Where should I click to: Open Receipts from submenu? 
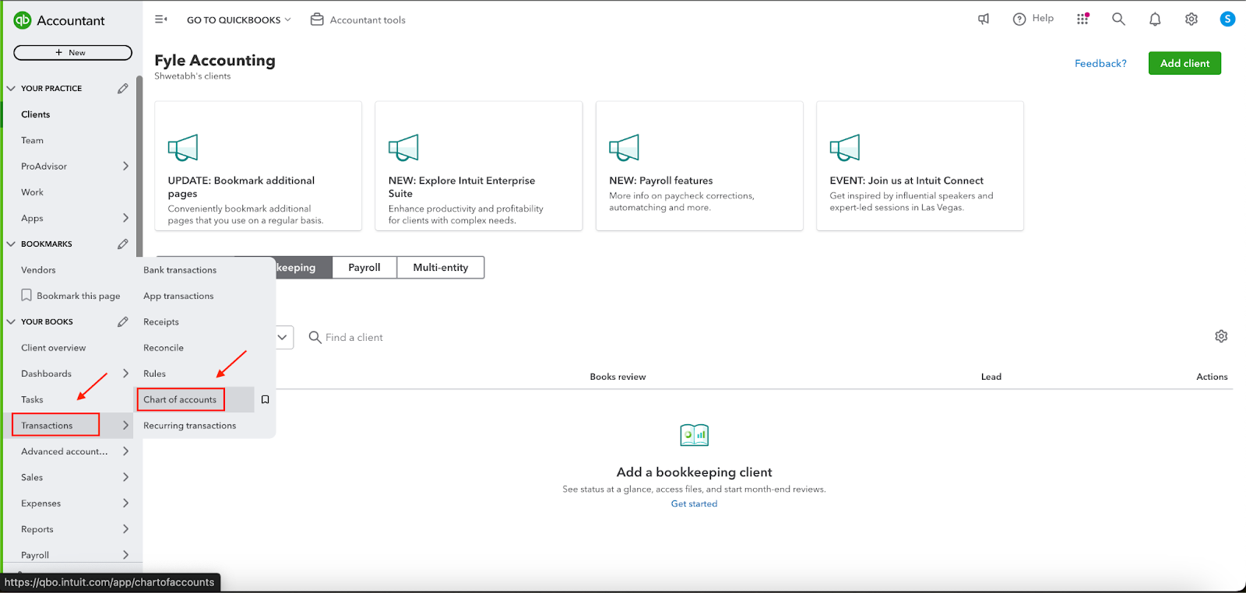[x=161, y=322]
